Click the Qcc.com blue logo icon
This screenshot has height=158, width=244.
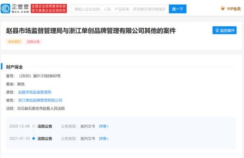[x=5, y=9]
